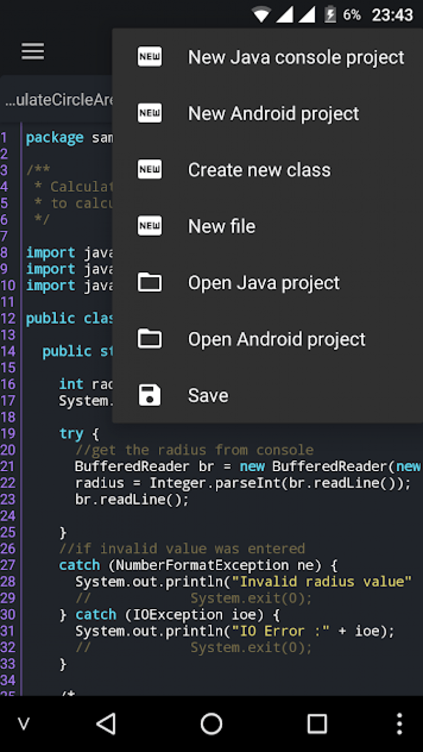
Task: Tap the Wi-Fi status icon
Action: coord(261,15)
